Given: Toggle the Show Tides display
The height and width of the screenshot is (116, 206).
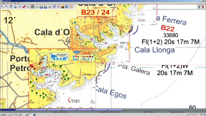Looking at the screenshot, I should click(45, 6).
